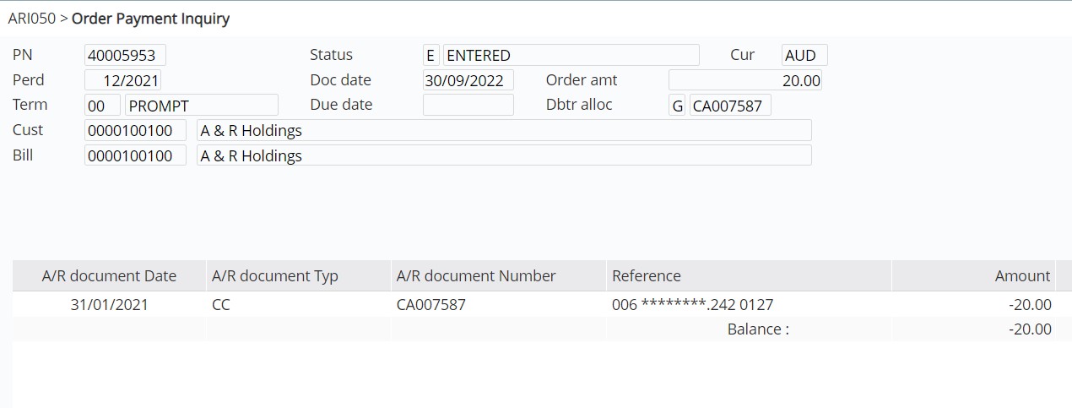Click the Status code field showing E
The image size is (1072, 408).
coord(430,56)
